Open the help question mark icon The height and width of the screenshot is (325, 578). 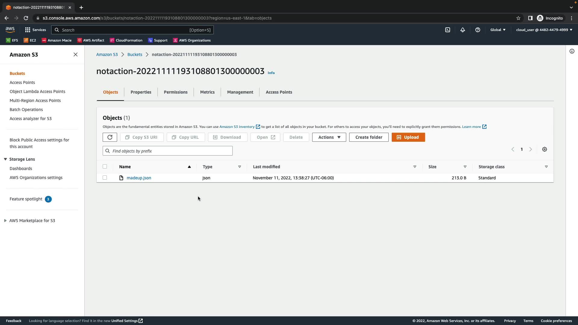478,30
